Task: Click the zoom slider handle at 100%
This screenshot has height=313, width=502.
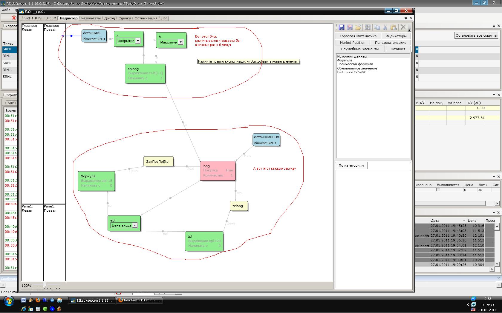Action: (45, 285)
